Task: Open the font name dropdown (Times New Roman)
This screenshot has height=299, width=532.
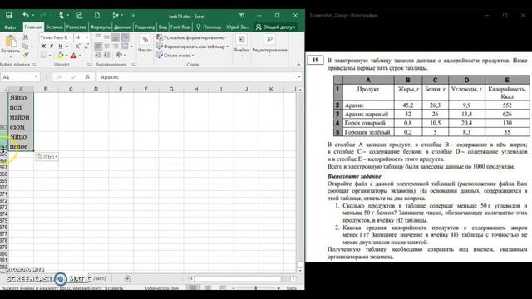Action: [x=70, y=37]
